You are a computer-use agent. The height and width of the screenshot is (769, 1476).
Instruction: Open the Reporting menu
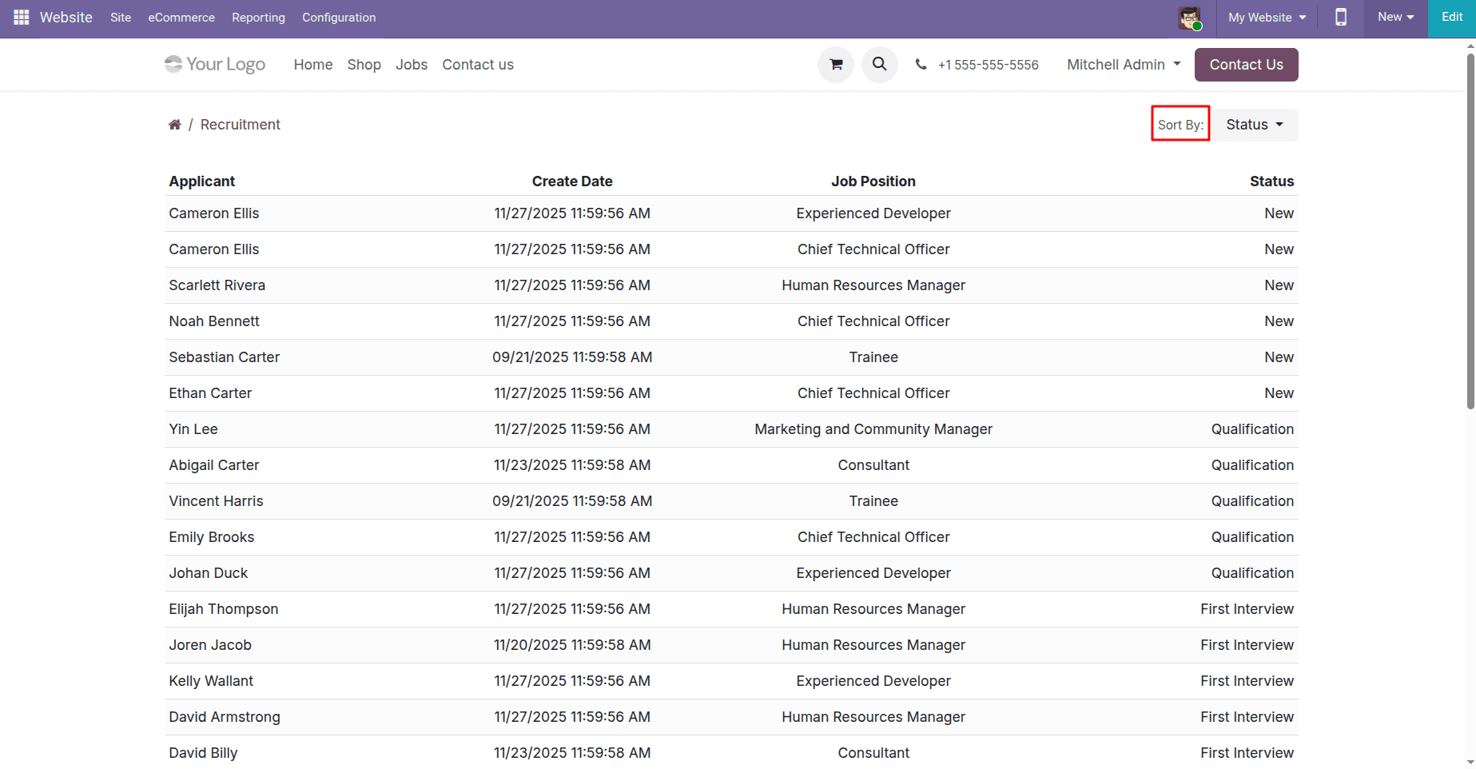click(258, 17)
